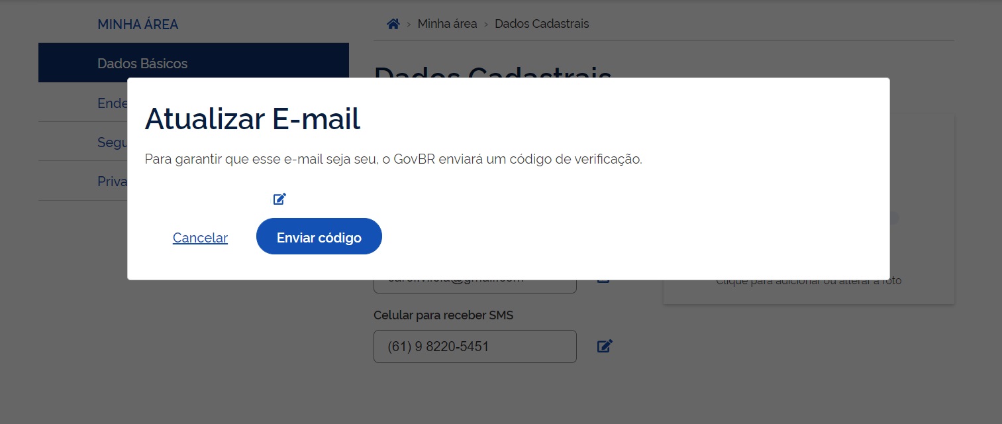This screenshot has height=424, width=1002.
Task: Click the Celular para receber SMS label
Action: (443, 315)
